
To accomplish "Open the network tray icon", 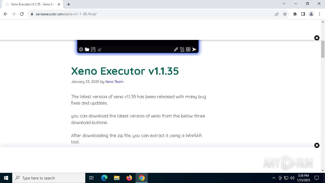I will tap(286, 178).
